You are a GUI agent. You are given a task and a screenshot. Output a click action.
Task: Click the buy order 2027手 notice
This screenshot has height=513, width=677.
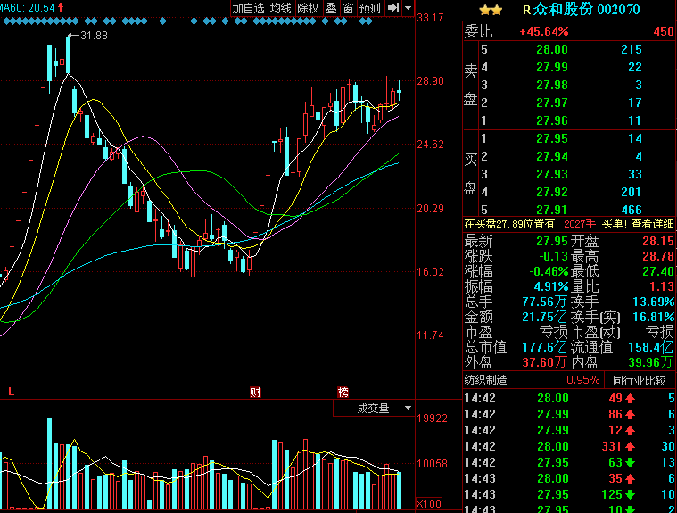tap(580, 224)
